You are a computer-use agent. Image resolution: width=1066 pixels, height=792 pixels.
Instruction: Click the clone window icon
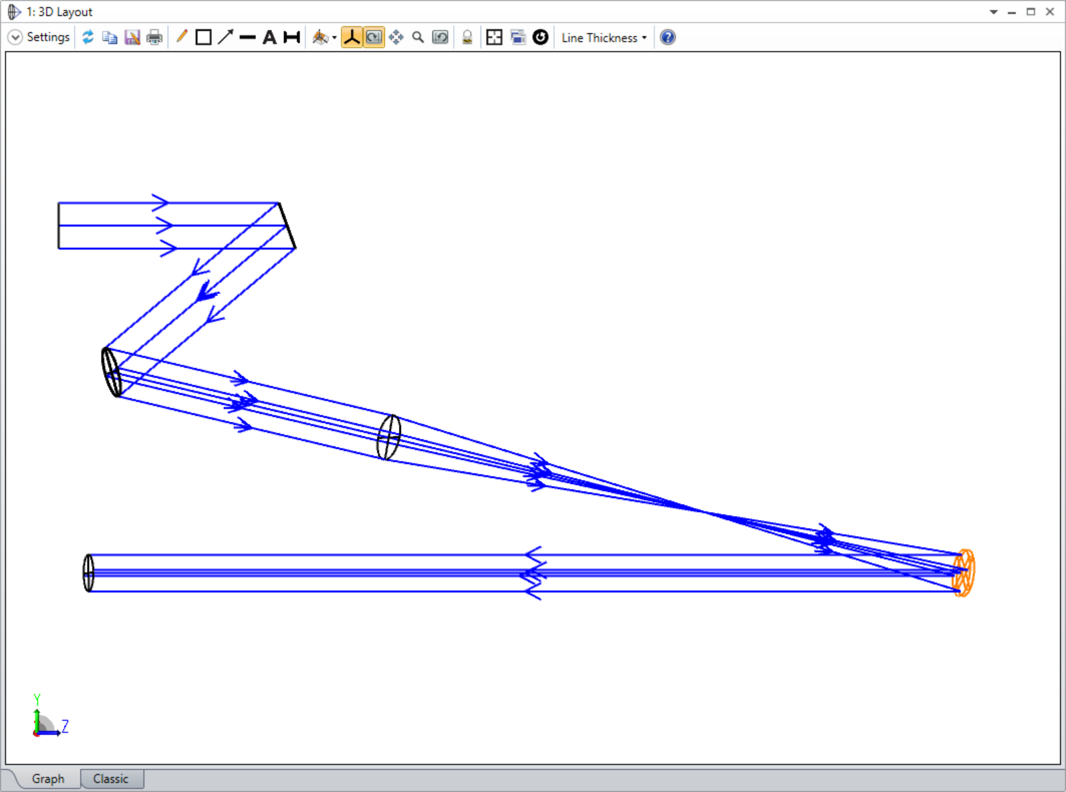[x=518, y=37]
